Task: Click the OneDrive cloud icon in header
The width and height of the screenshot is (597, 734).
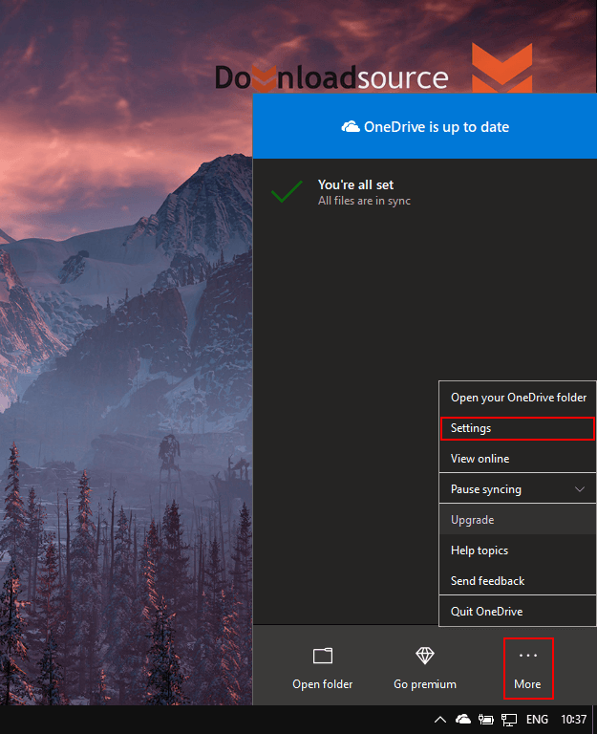Action: (x=351, y=127)
